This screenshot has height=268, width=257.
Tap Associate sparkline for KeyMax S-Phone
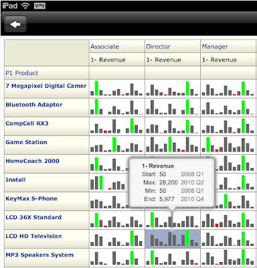tap(110, 202)
